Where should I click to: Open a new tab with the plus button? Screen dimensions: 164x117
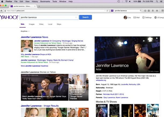click(39, 6)
